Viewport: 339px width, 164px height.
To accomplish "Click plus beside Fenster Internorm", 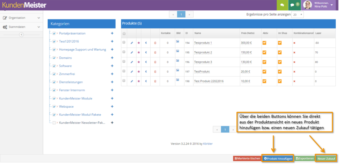I will click(x=112, y=90).
